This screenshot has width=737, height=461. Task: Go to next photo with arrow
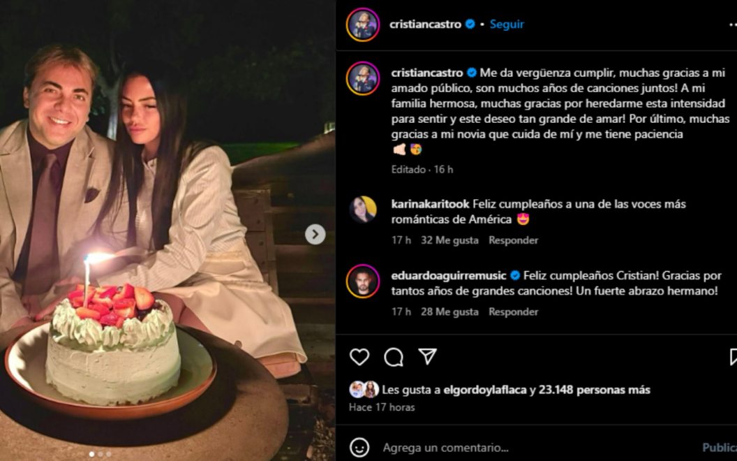315,234
